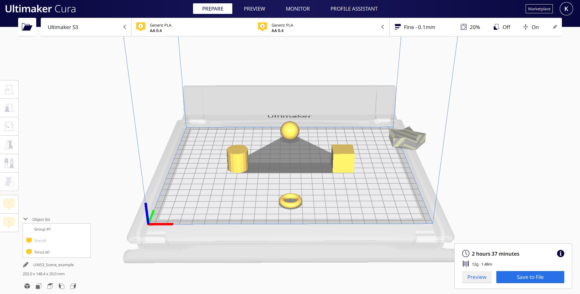Viewport: 580px width, 294px height.
Task: Click extruder 2 Generic PLA icon
Action: pyautogui.click(x=263, y=27)
